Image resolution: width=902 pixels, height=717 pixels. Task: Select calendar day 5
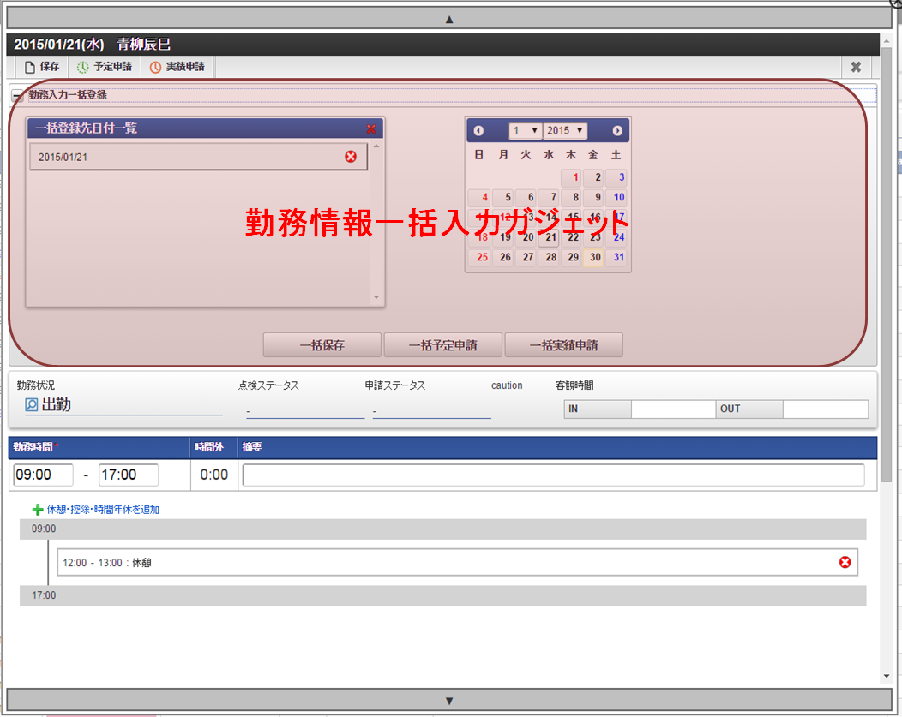click(502, 198)
